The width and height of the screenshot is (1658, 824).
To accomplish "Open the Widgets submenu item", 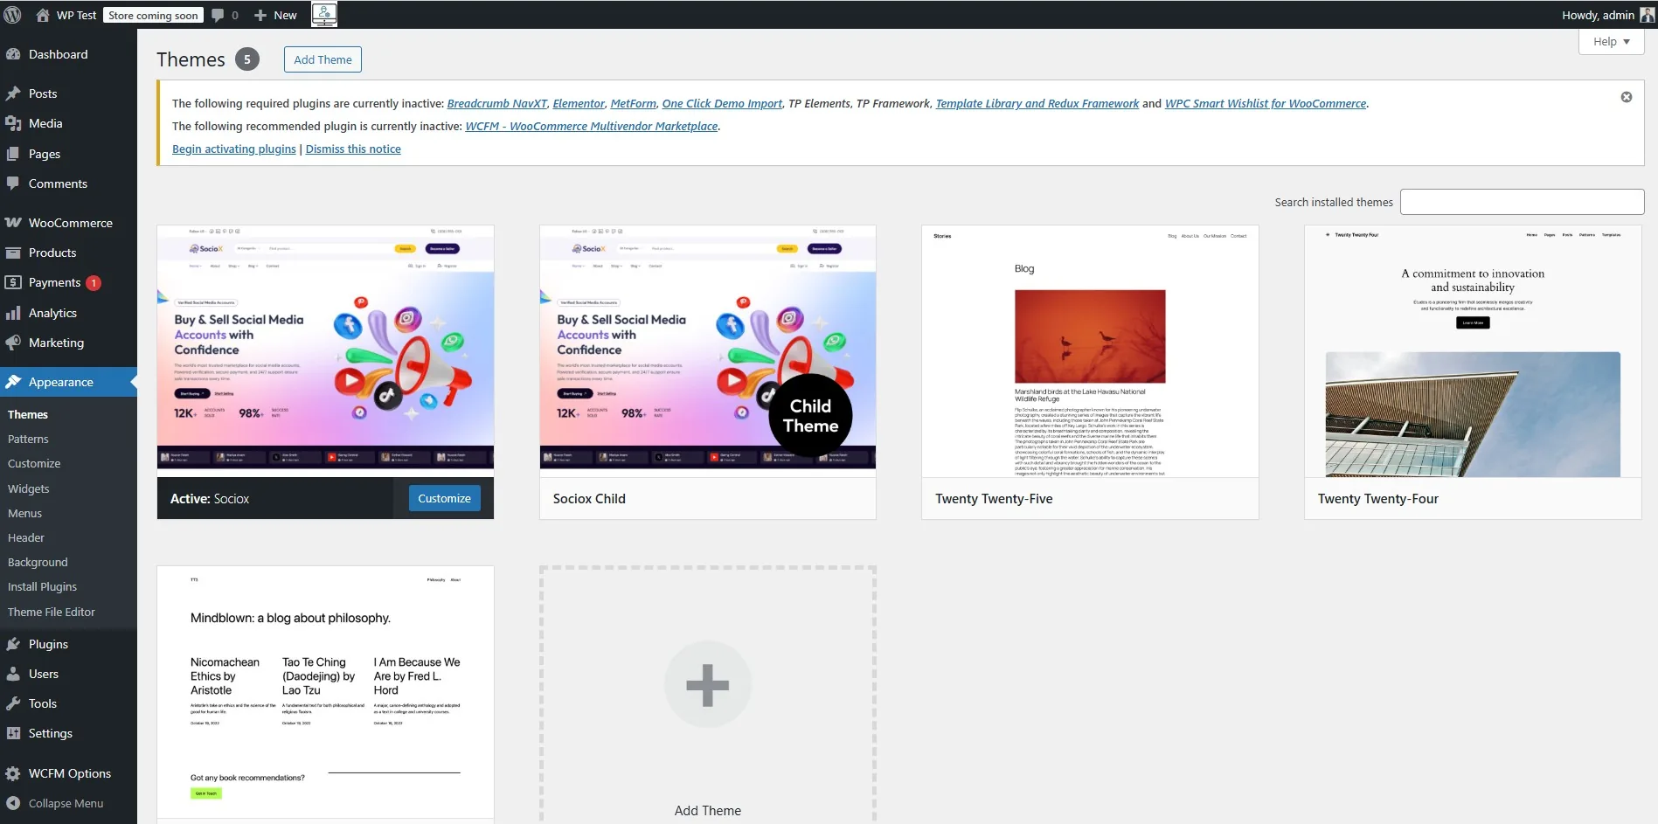I will [x=29, y=488].
